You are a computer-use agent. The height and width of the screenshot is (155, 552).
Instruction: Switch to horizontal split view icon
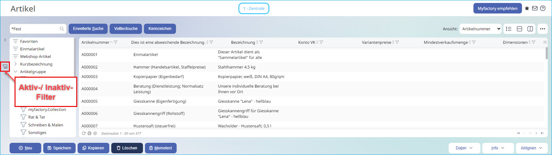click(519, 29)
